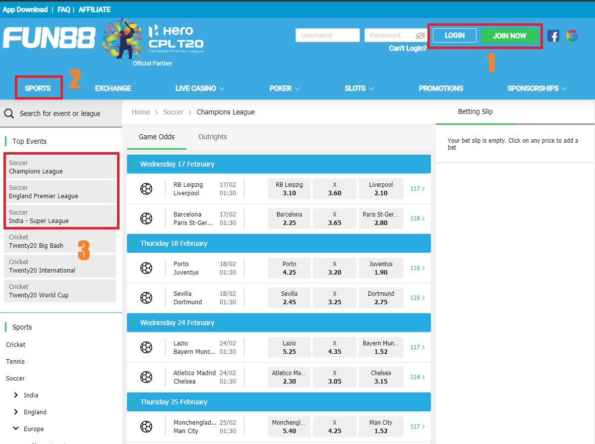Screen dimensions: 595x444
Task: Select Soccer England Premier League top event
Action: [x=60, y=192]
